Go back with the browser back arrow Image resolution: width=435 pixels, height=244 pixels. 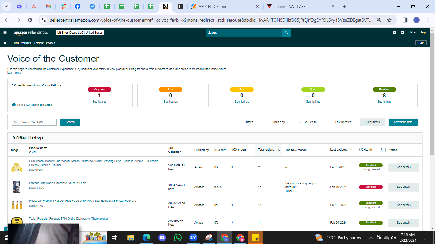click(7, 20)
